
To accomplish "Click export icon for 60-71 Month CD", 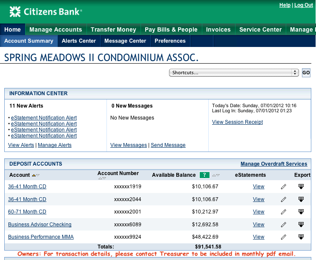I will (x=301, y=212).
